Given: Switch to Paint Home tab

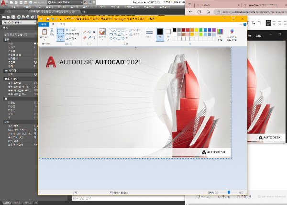Looking at the screenshot, I should 53,24.
